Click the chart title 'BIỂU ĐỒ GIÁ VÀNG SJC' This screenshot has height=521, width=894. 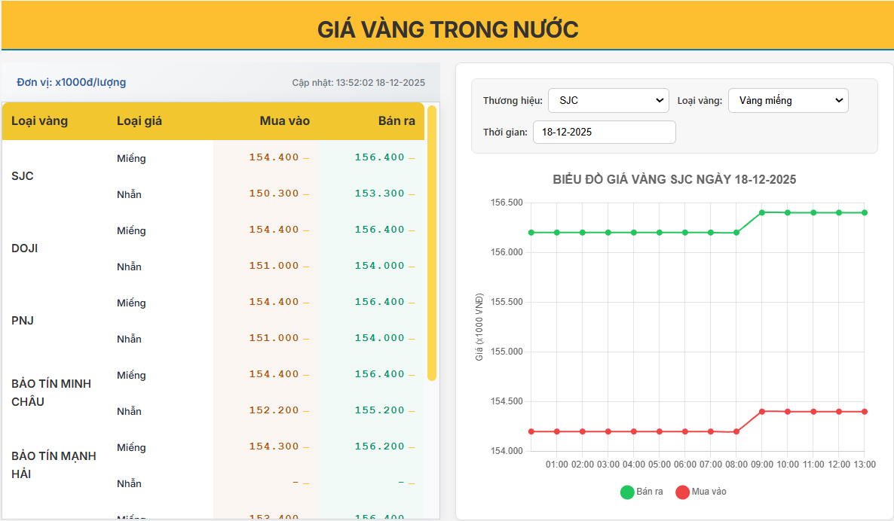coord(675,180)
